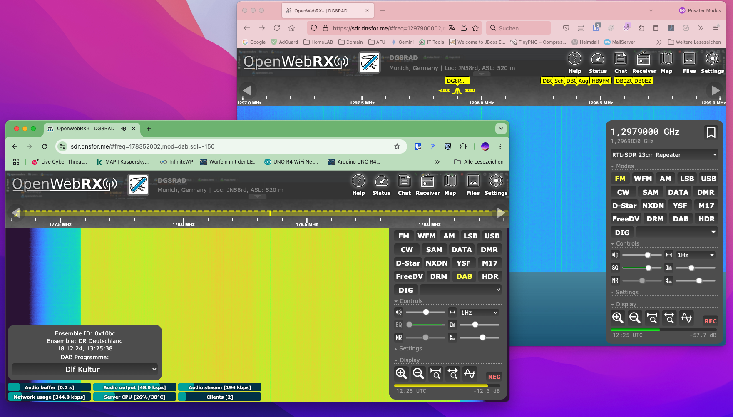Viewport: 733px width, 417px height.
Task: Open Receiver icon in the Firefox window
Action: (x=644, y=63)
